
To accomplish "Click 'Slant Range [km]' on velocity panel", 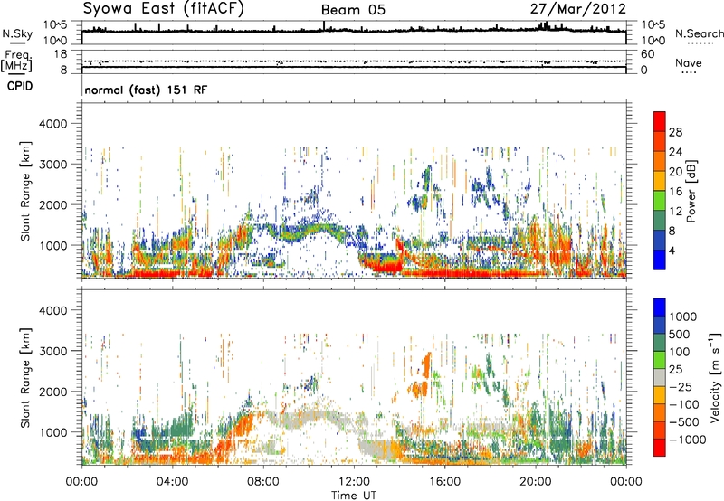I will point(25,378).
